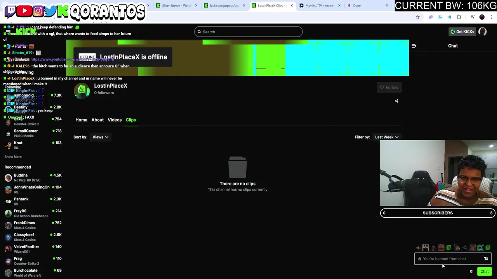The image size is (497, 279).
Task: Click the blue sound-wave extension icon
Action: [449, 17]
